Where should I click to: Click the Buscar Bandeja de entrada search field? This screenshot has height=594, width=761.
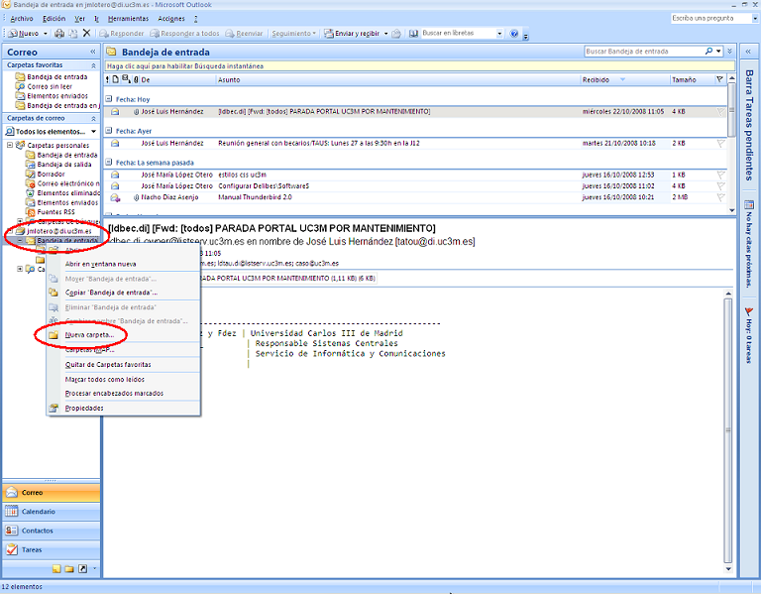point(644,51)
